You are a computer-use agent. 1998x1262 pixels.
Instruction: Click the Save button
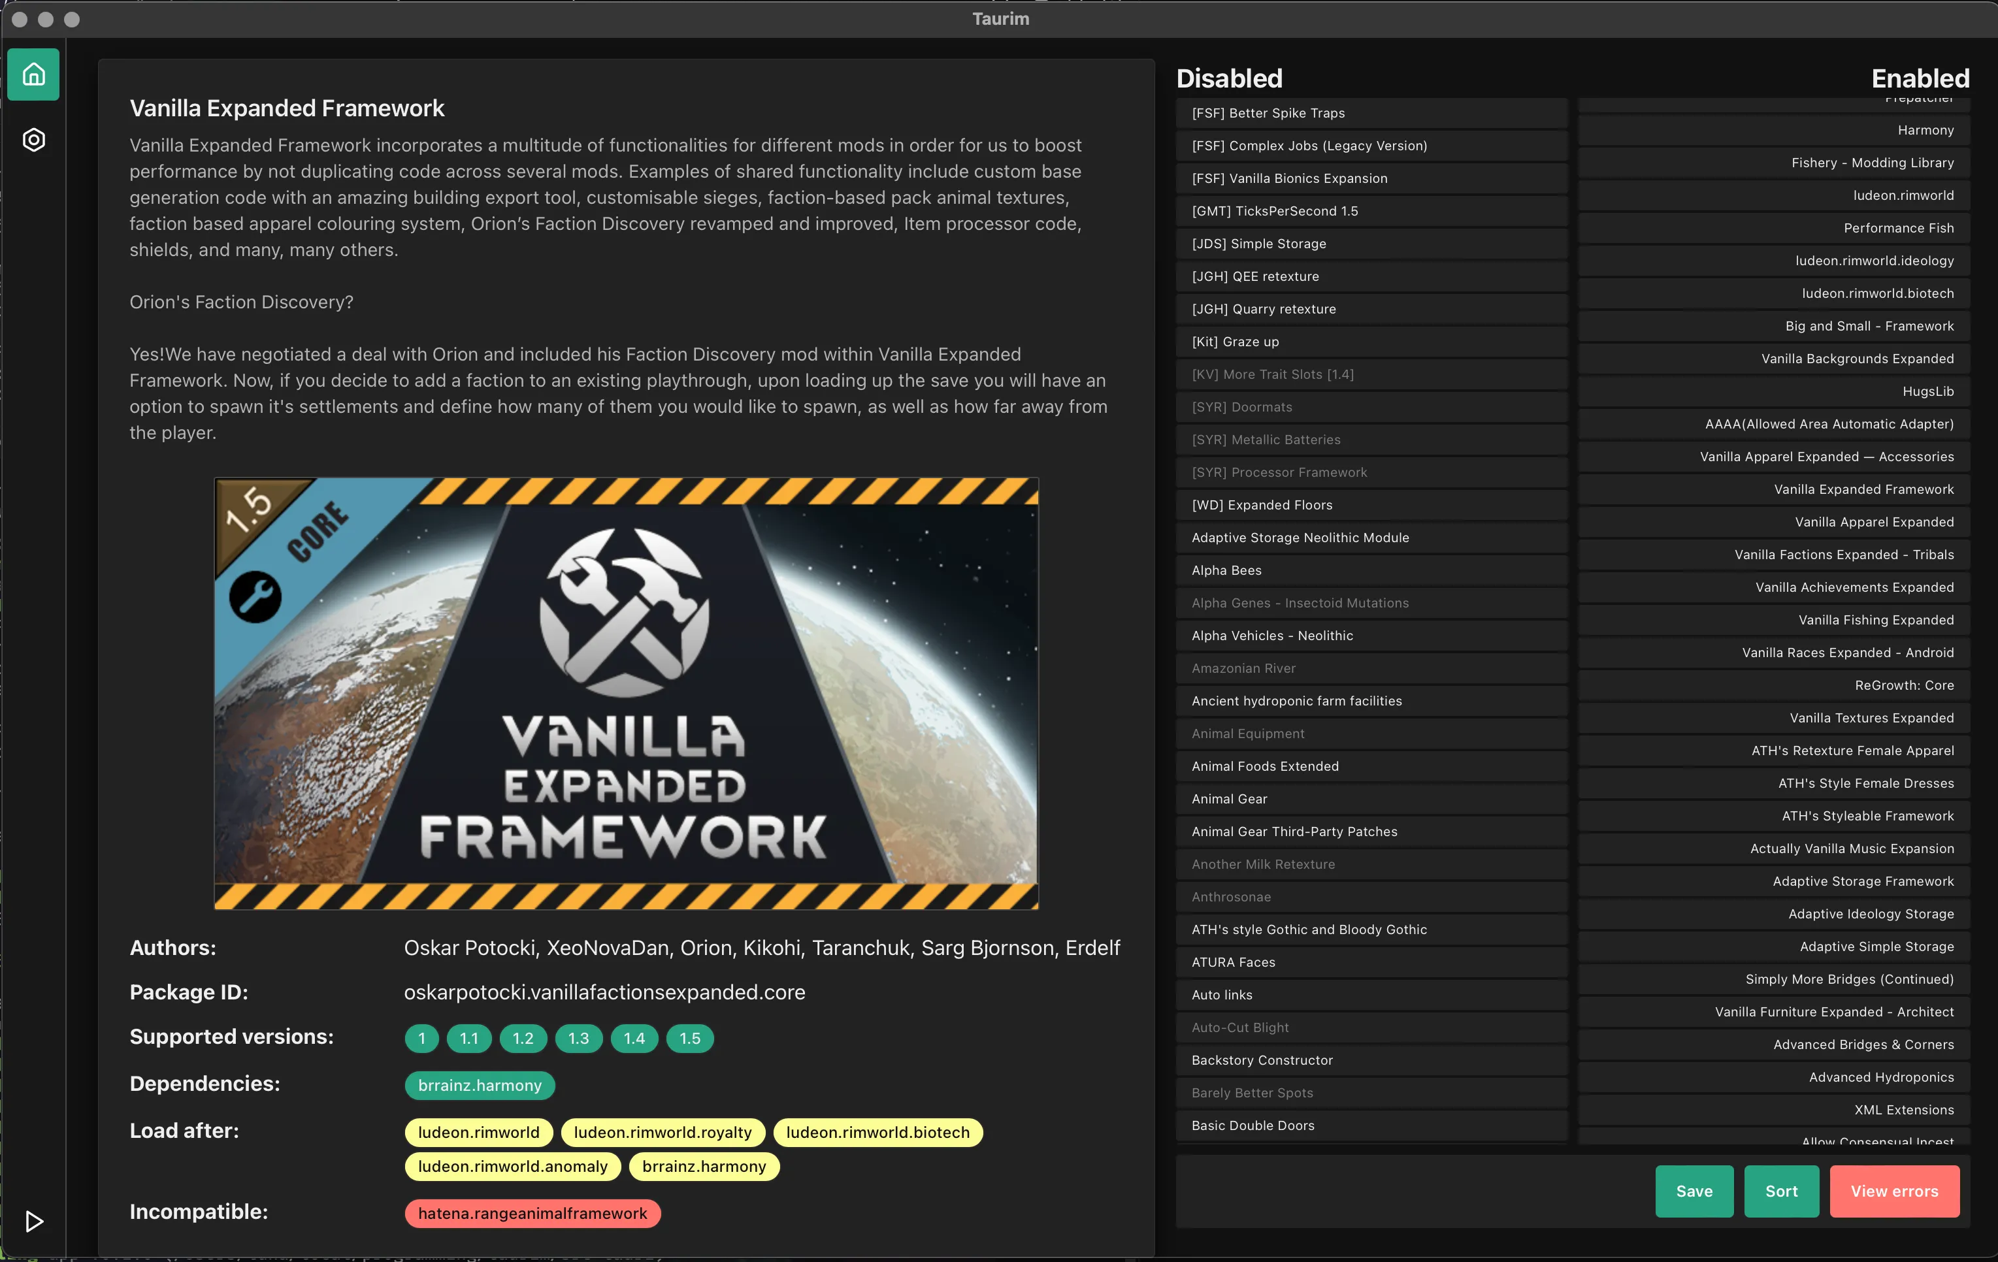[1694, 1191]
